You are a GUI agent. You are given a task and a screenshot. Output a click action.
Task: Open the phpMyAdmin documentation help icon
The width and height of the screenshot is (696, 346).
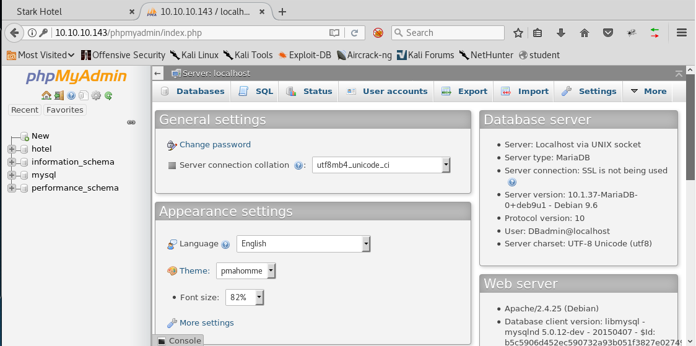71,95
